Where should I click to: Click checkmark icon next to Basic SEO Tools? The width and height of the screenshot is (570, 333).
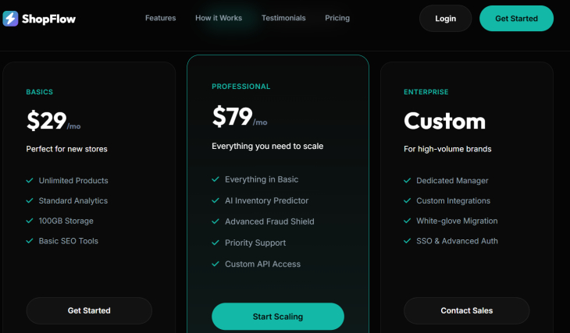[30, 241]
